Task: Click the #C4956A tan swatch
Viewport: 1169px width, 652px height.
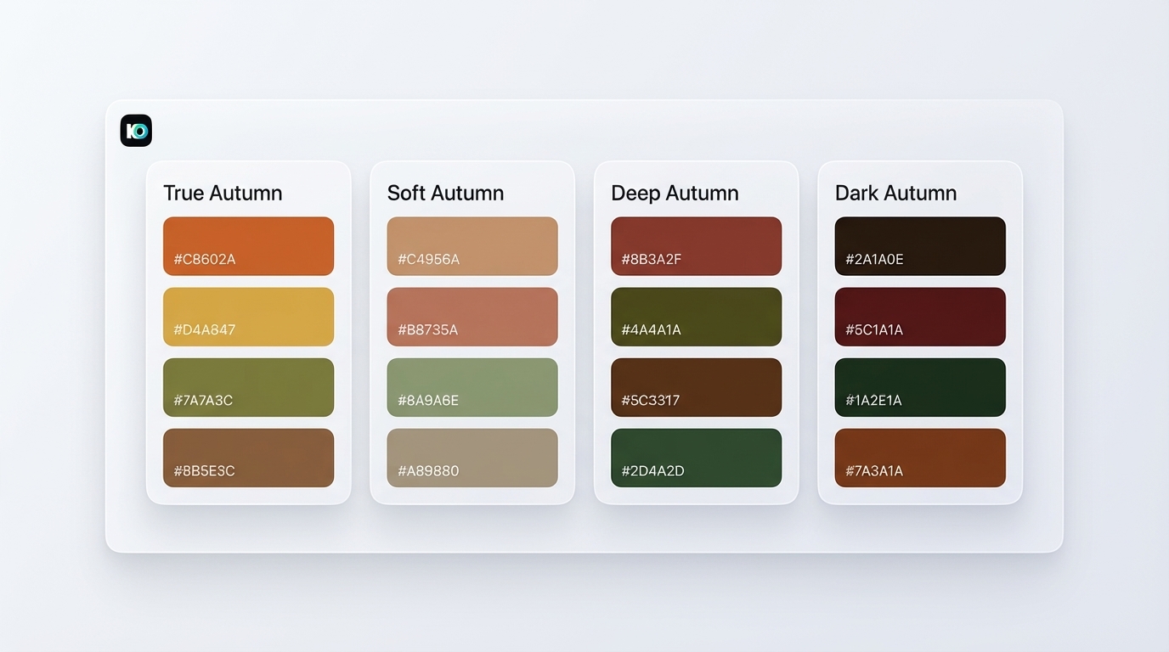Action: click(x=472, y=246)
